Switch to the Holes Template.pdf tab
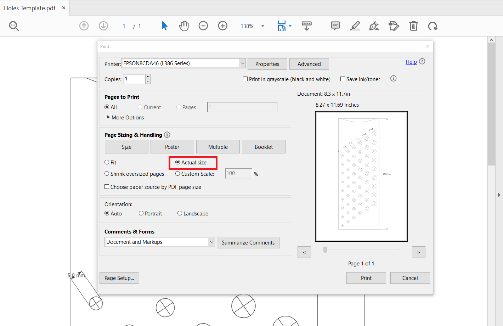 (x=29, y=7)
